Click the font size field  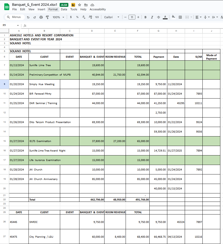point(132,17)
